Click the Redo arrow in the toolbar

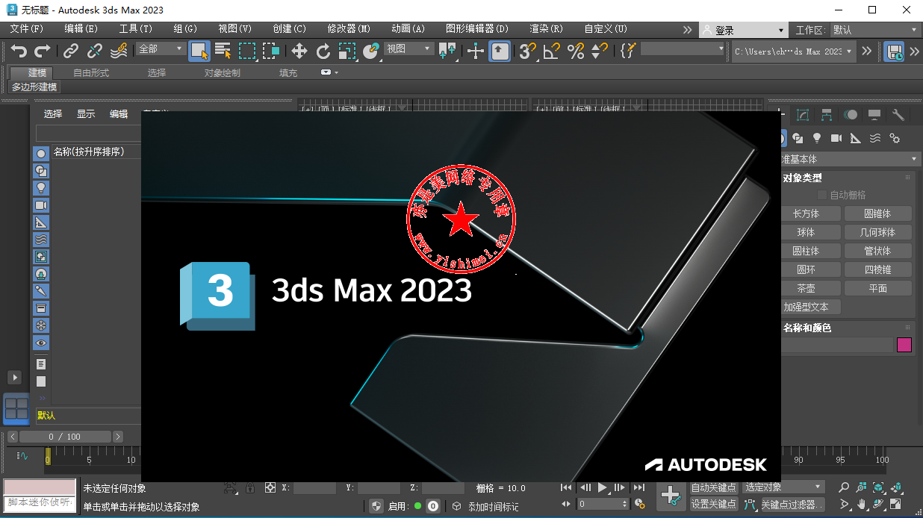(43, 51)
